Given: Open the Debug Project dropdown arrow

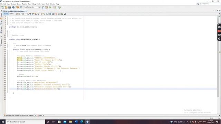Looking at the screenshot, I should tap(57, 7).
